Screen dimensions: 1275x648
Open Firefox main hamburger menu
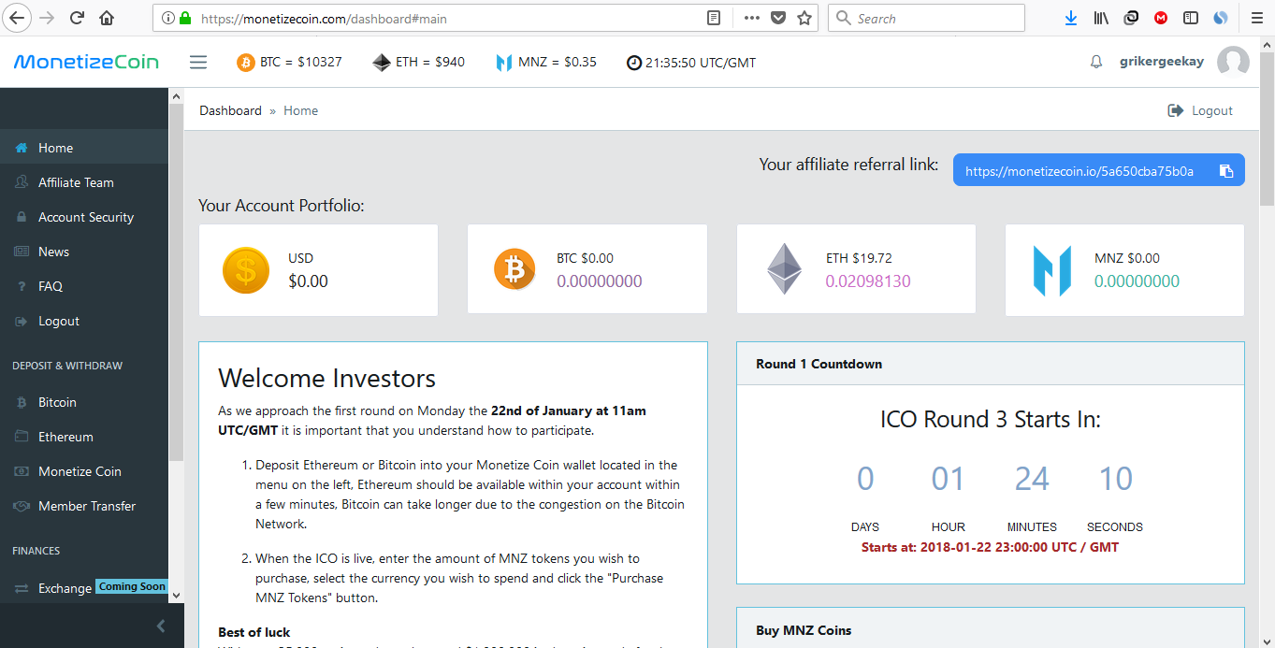[1256, 18]
